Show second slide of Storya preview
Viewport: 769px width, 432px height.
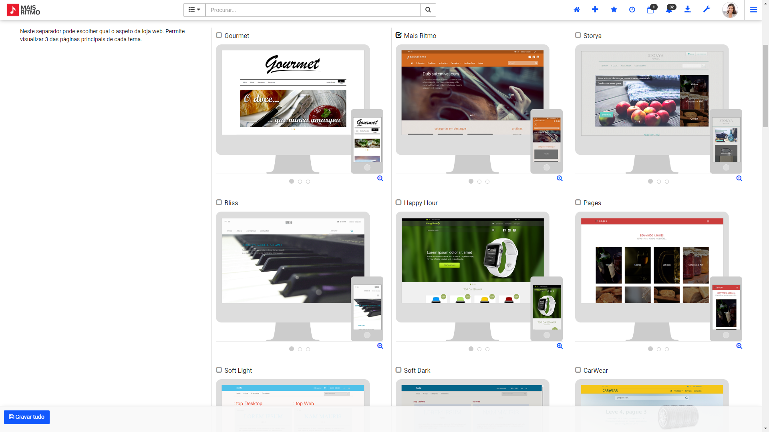point(659,182)
